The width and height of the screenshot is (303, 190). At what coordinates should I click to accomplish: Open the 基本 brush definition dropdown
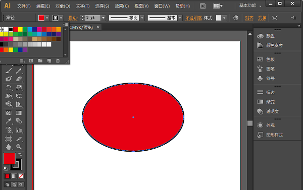pos(180,18)
